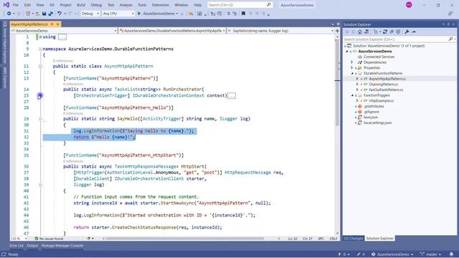Toggle pin on AsyncHttpApiPattern.cs tab
Viewport: 459px width, 258px height.
[52, 24]
